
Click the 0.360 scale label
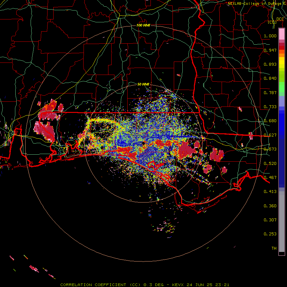[270, 206]
